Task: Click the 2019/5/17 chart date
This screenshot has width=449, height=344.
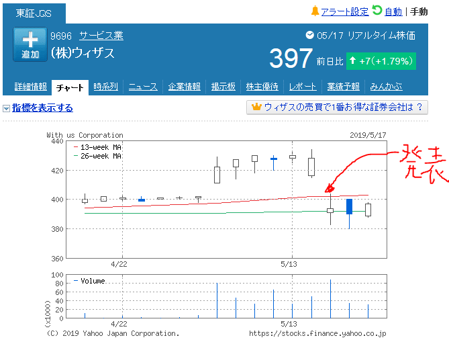Action: tap(368, 135)
